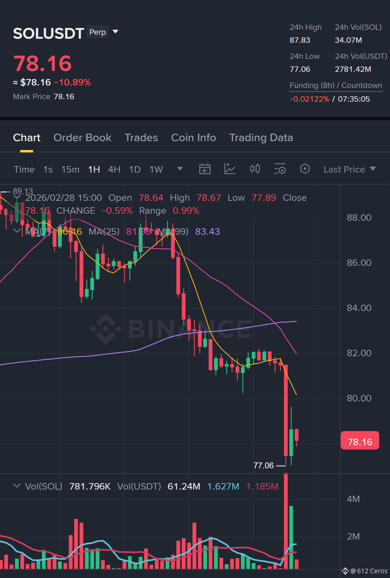390x578 pixels.
Task: Select the 4H timeframe
Action: click(x=114, y=169)
